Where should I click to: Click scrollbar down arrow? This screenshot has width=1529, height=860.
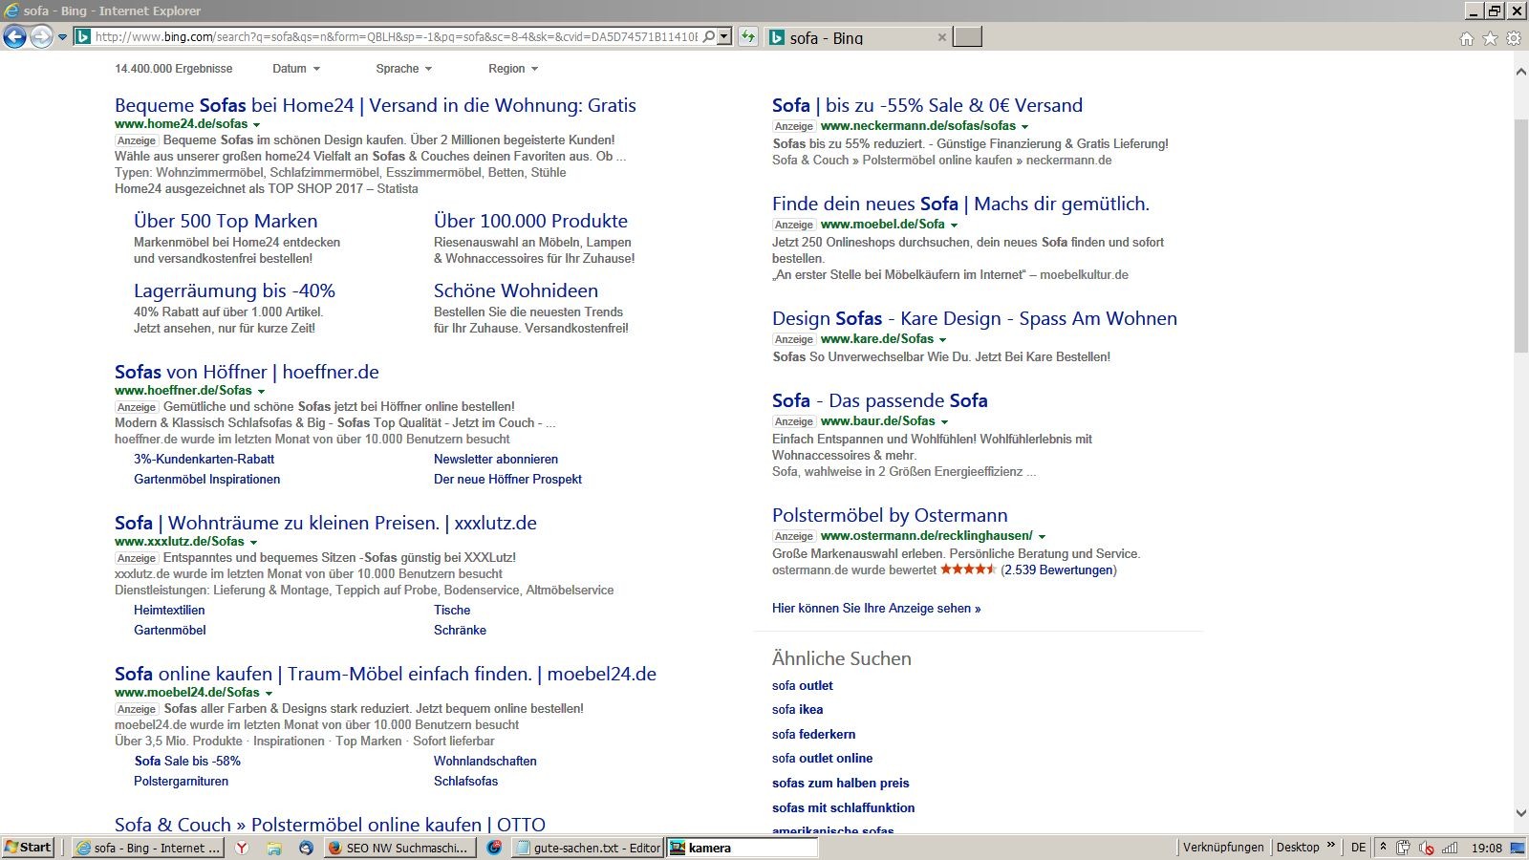click(x=1520, y=813)
